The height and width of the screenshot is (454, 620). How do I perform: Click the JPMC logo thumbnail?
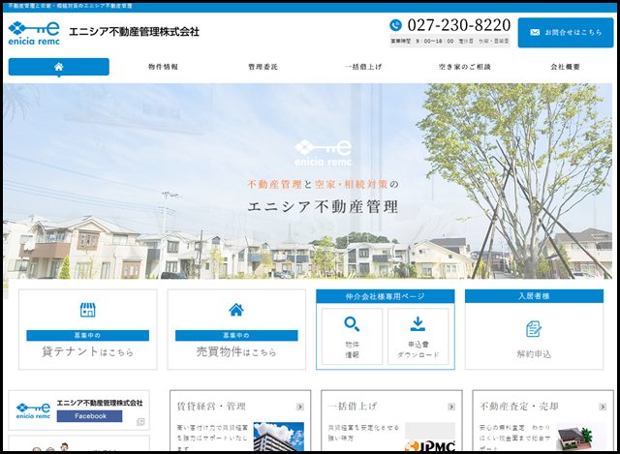point(430,437)
